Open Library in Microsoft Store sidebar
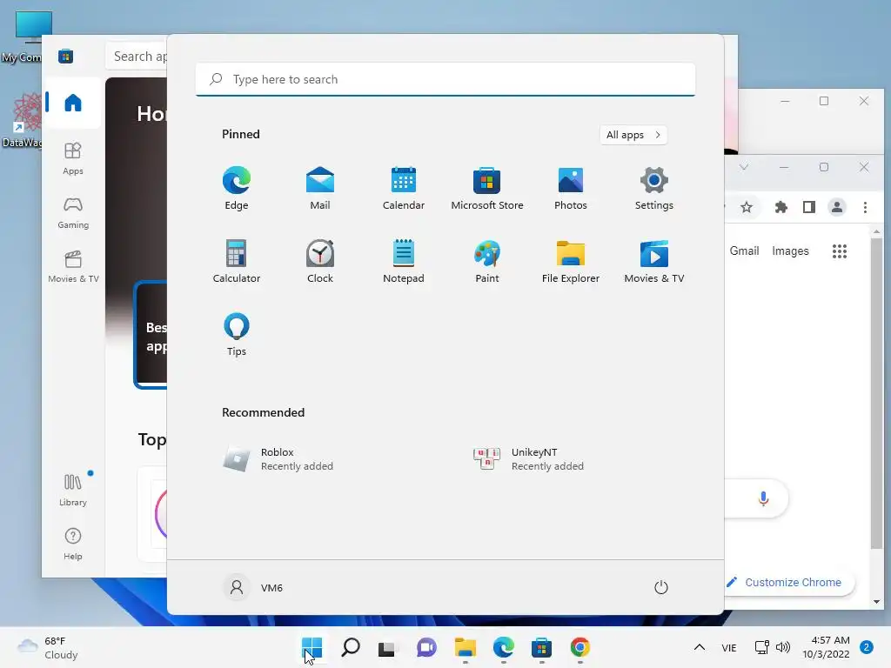This screenshot has height=668, width=891. click(73, 491)
